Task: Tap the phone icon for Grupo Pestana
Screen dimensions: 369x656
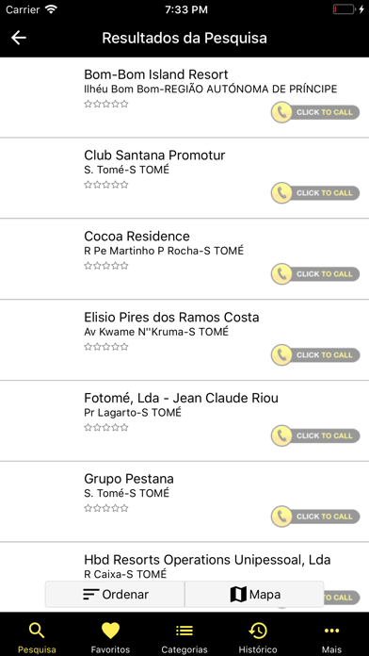Action: [x=281, y=517]
